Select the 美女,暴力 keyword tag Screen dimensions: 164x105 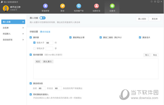point(48,62)
